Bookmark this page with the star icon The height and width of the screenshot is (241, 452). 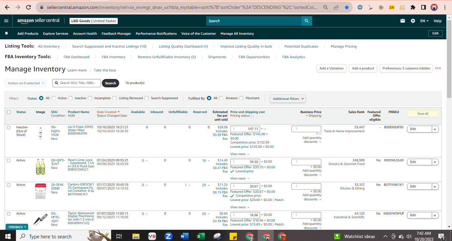click(x=347, y=7)
